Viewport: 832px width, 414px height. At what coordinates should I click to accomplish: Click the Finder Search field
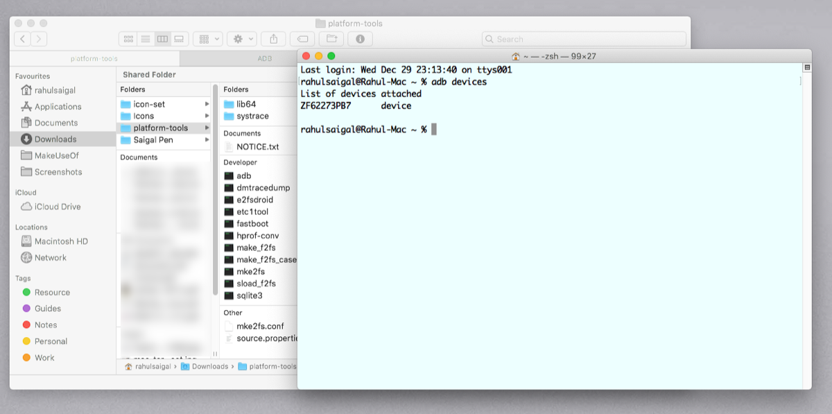(584, 39)
